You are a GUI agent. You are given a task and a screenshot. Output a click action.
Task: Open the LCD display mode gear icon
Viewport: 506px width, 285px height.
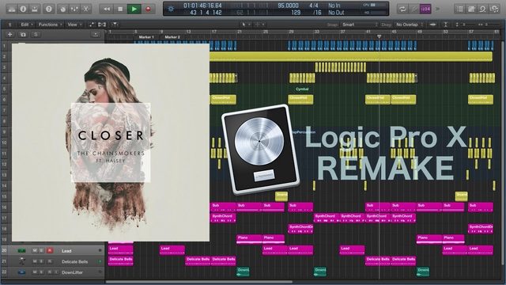tap(171, 9)
